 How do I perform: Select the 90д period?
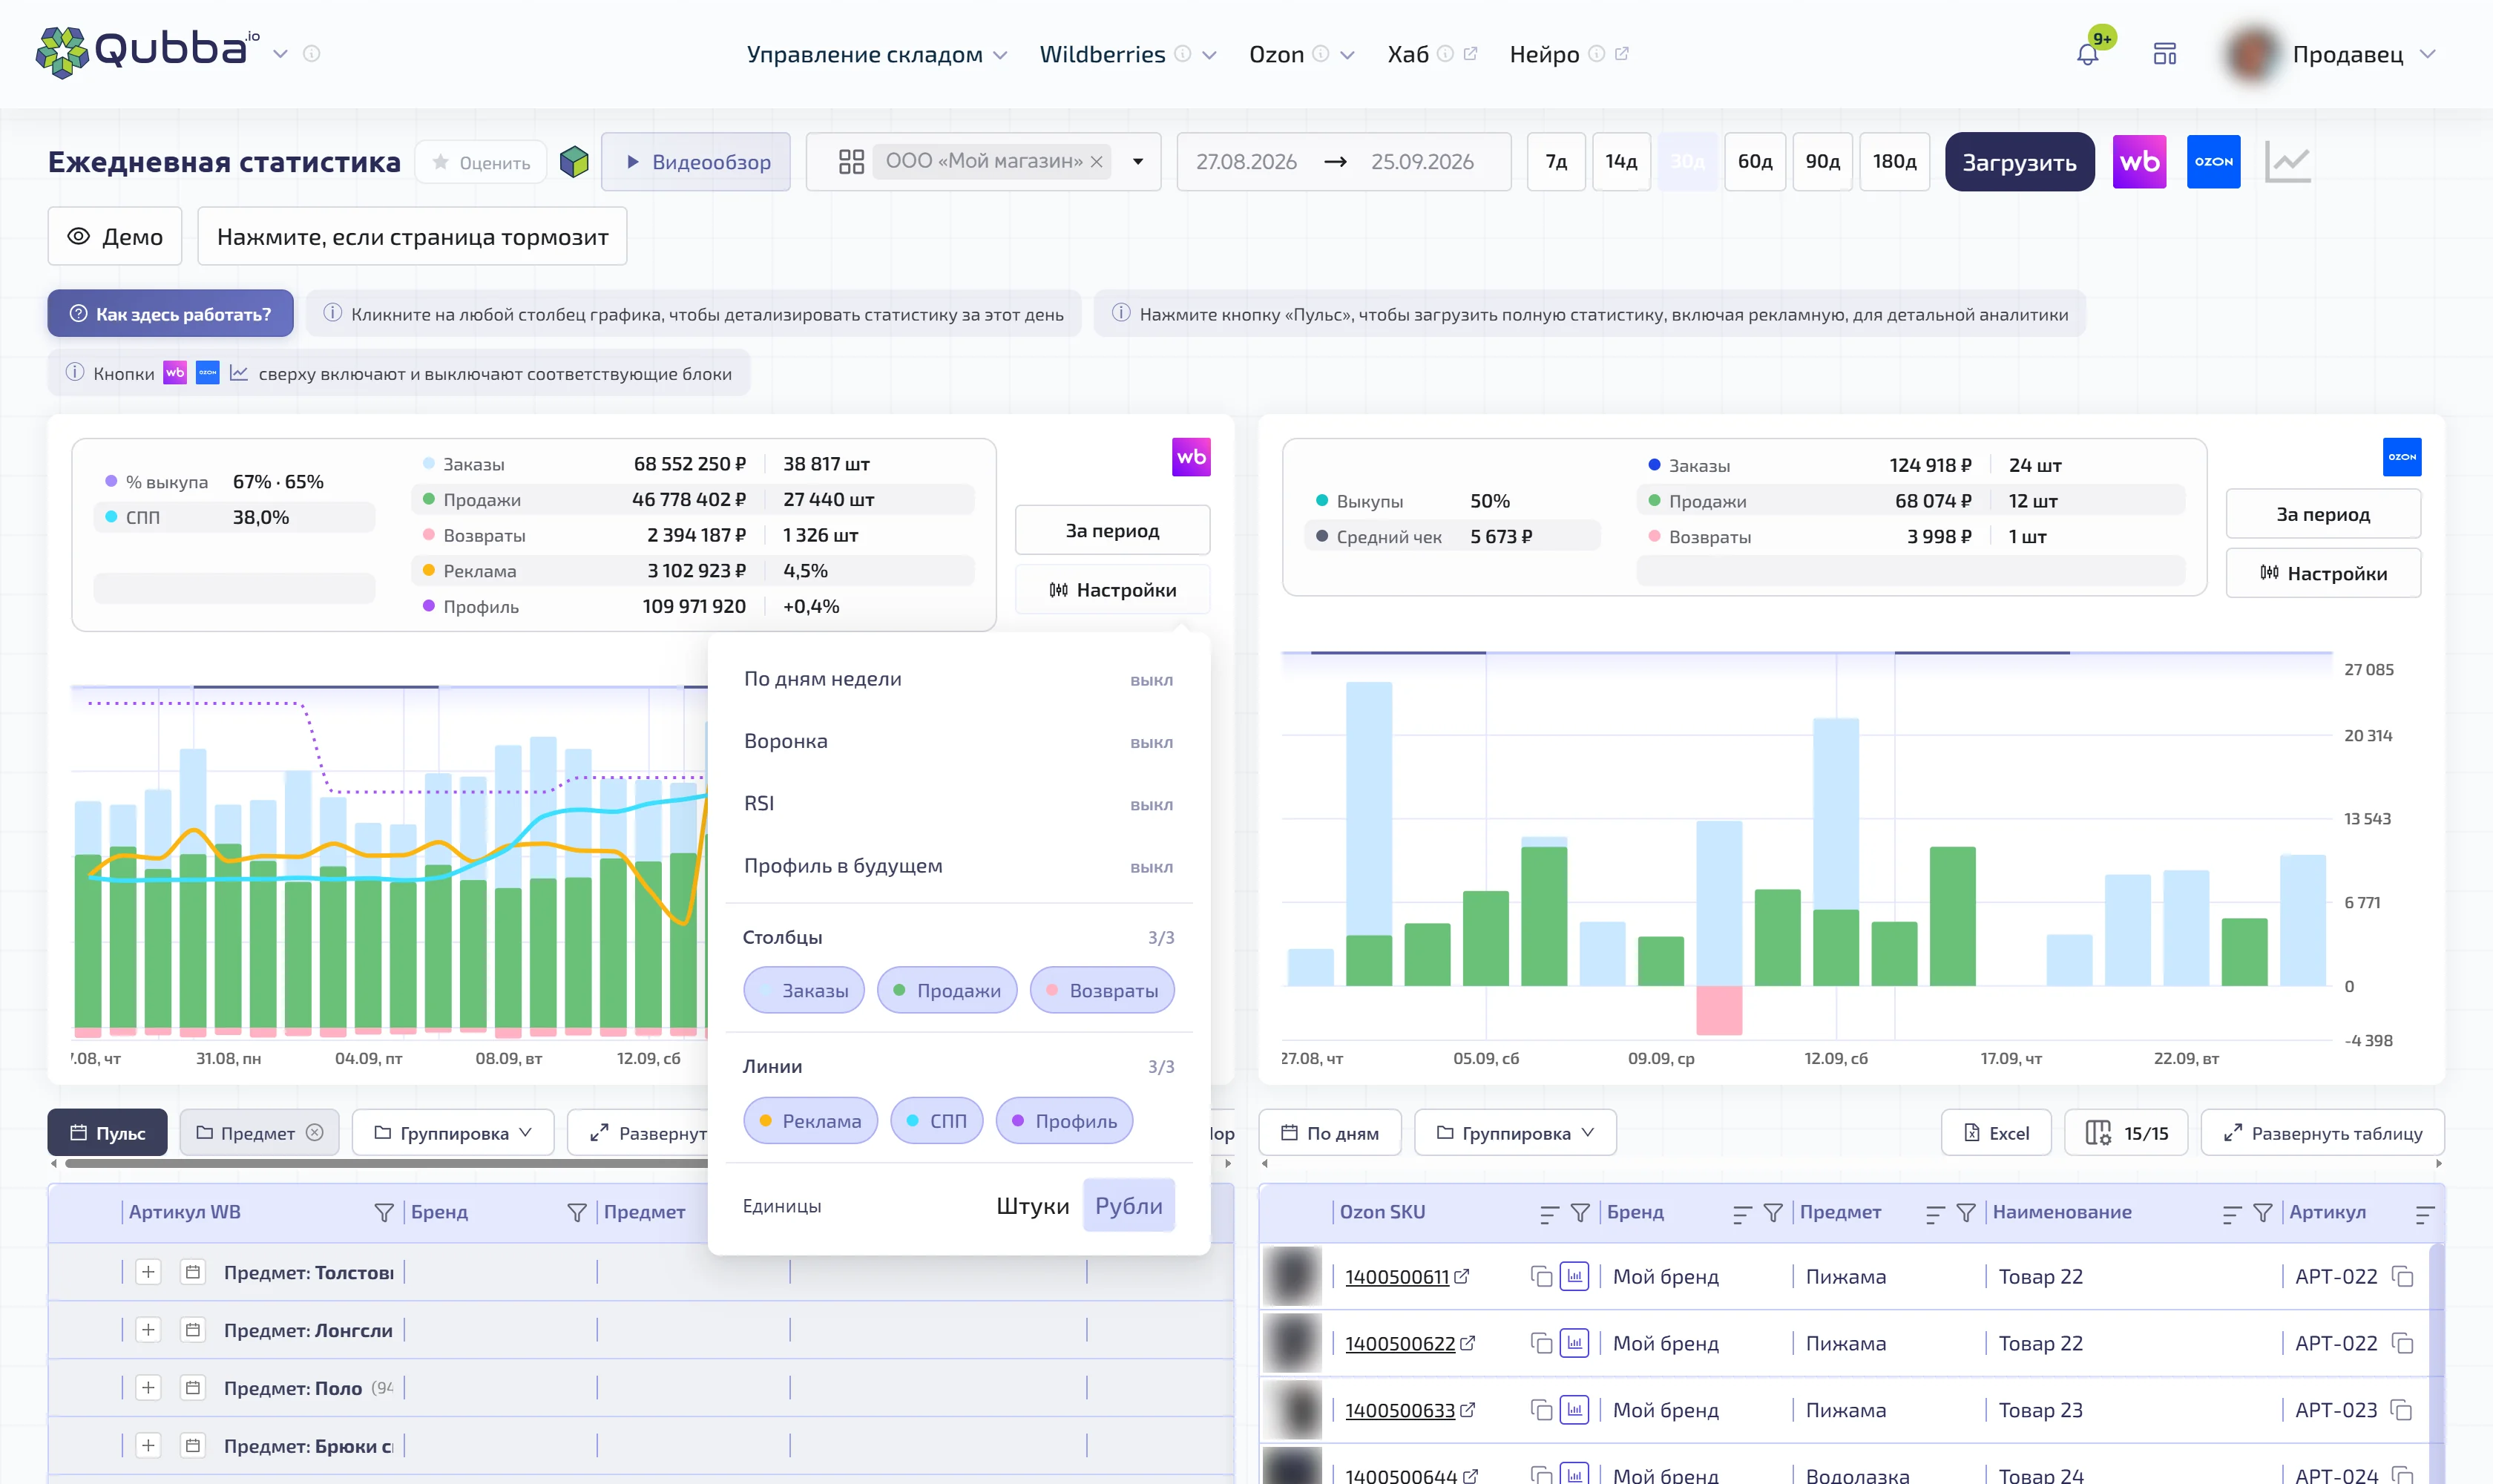(x=1822, y=161)
